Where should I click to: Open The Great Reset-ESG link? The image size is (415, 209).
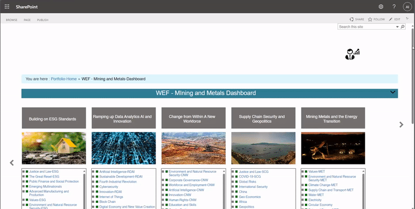click(x=44, y=176)
